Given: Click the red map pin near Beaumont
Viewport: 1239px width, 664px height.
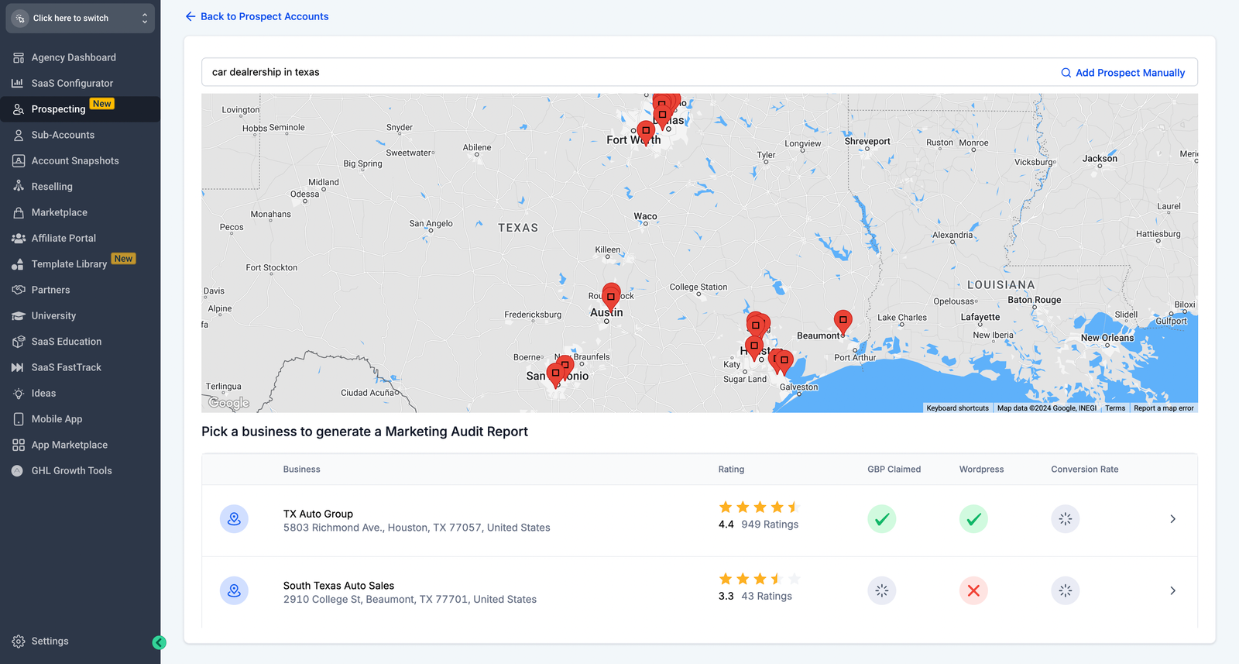Looking at the screenshot, I should click(843, 321).
